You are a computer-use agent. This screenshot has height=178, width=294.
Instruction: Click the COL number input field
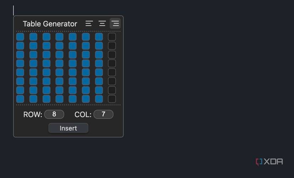(103, 114)
